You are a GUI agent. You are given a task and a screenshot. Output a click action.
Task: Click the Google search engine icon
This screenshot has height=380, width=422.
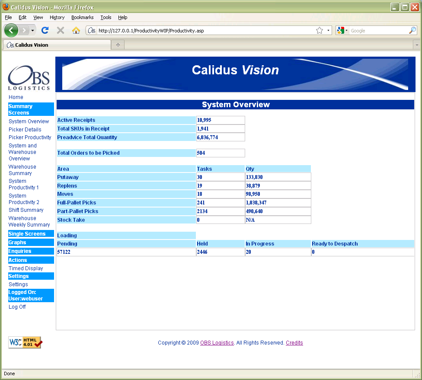click(341, 30)
